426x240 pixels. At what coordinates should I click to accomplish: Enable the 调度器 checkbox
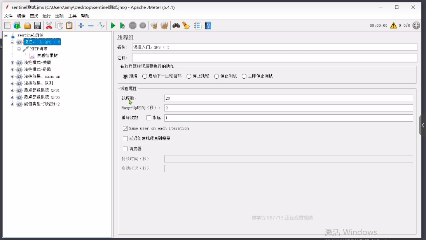pyautogui.click(x=125, y=149)
